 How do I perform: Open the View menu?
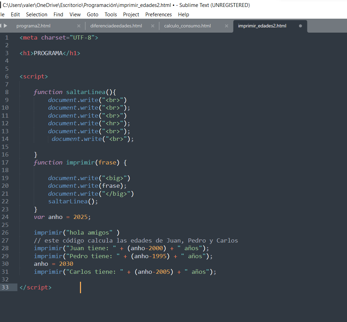click(x=75, y=15)
